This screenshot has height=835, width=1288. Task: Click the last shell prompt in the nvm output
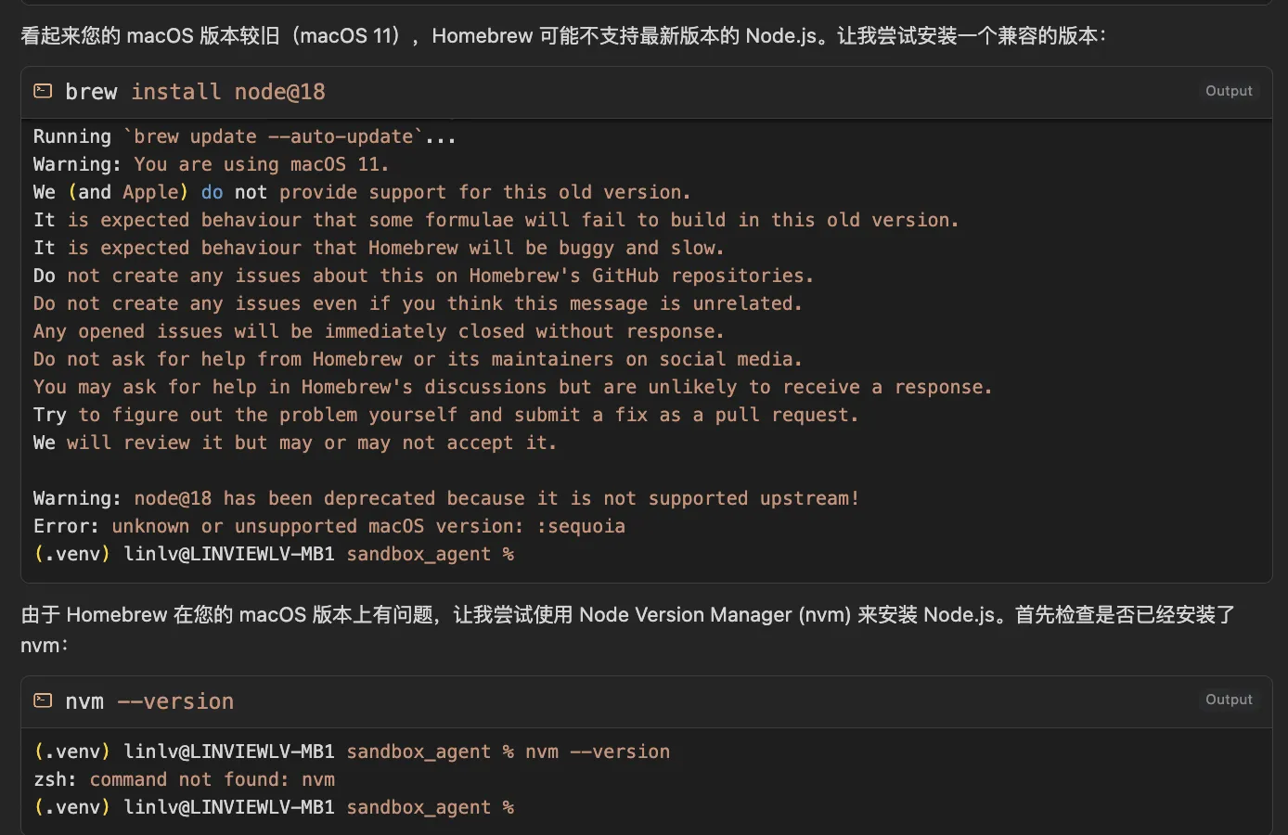274,807
